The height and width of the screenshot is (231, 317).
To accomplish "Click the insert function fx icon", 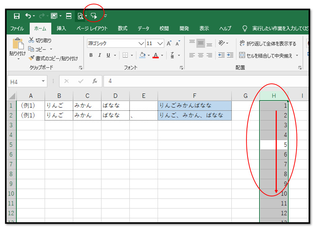I will coord(95,81).
